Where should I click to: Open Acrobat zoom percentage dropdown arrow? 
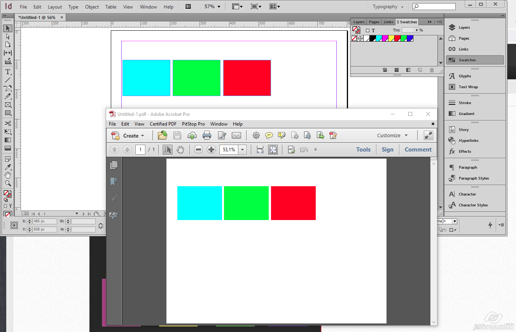[243, 150]
